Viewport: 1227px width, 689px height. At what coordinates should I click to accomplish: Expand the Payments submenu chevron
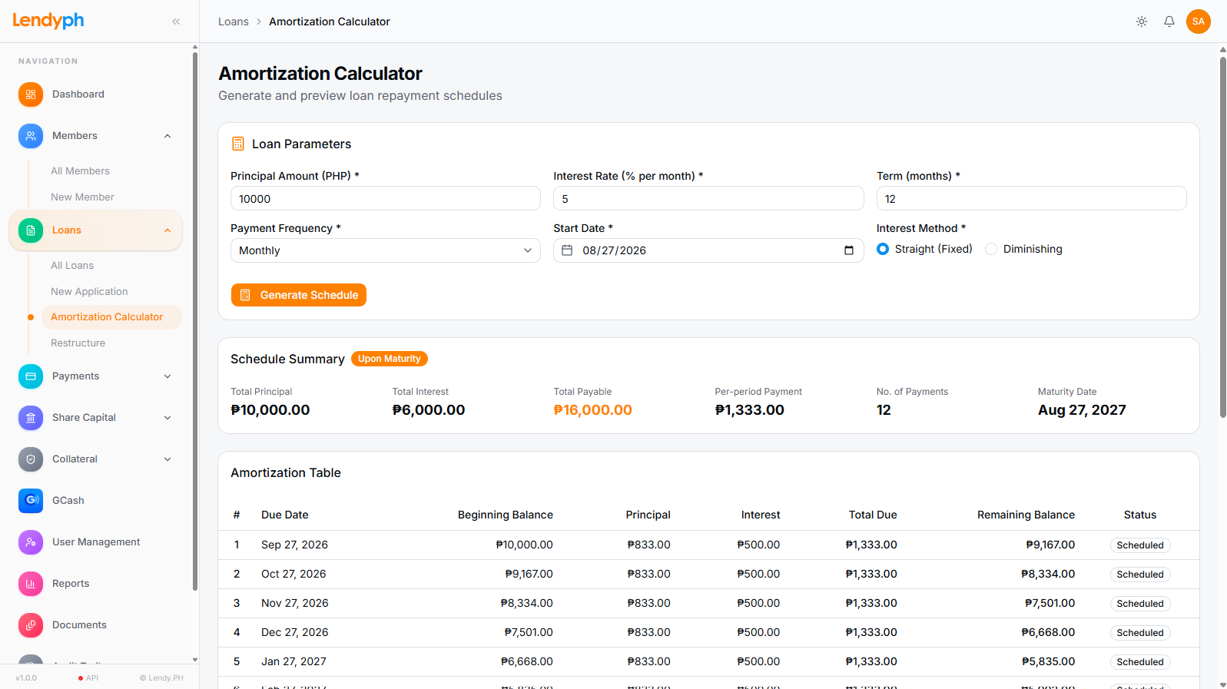(167, 376)
